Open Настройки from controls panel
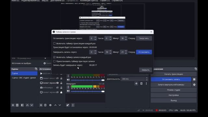The height and width of the screenshot is (117, 208). coord(174,95)
